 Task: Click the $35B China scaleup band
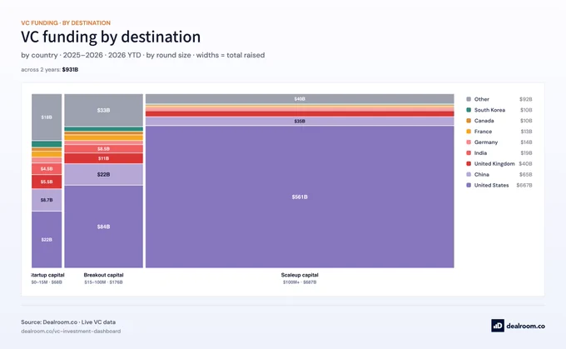point(300,122)
